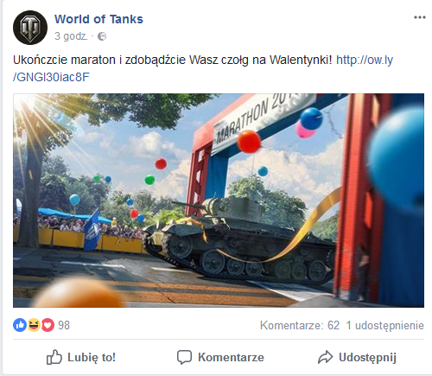Click the post text about Walentynki
Screen dimensions: 432x376
point(173,60)
